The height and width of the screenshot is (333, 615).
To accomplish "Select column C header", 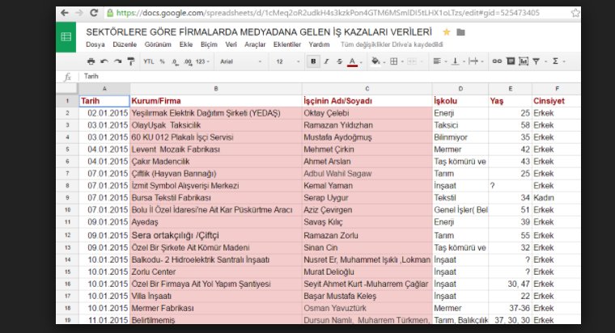I will tap(367, 89).
